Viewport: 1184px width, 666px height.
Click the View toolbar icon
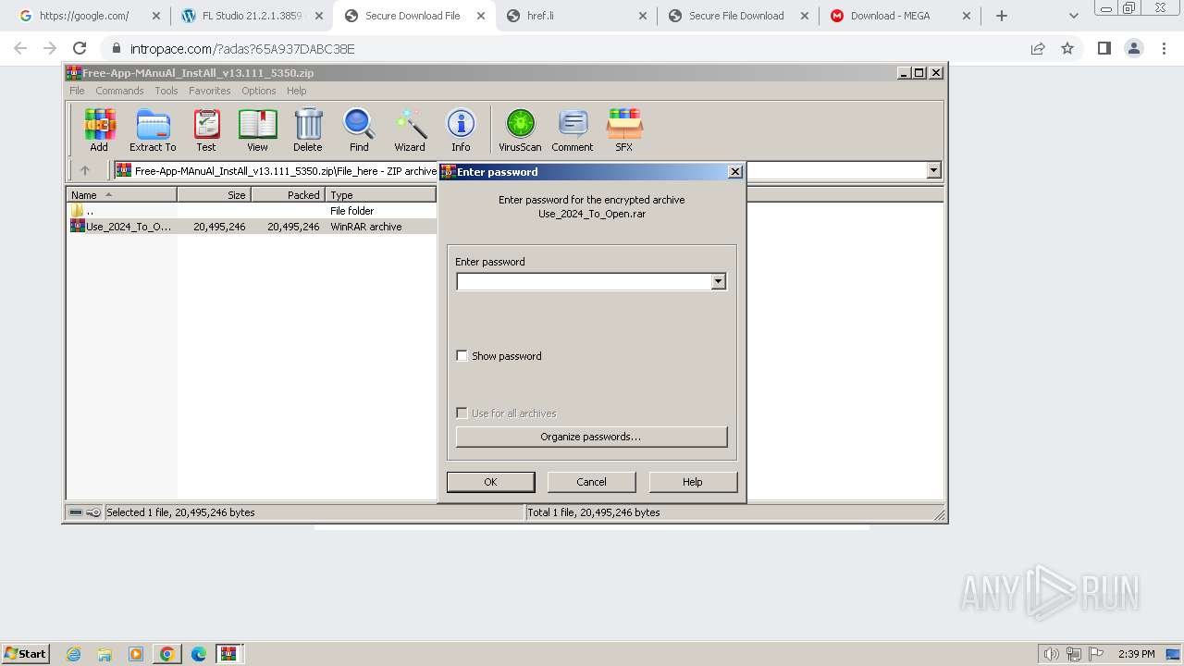click(257, 129)
